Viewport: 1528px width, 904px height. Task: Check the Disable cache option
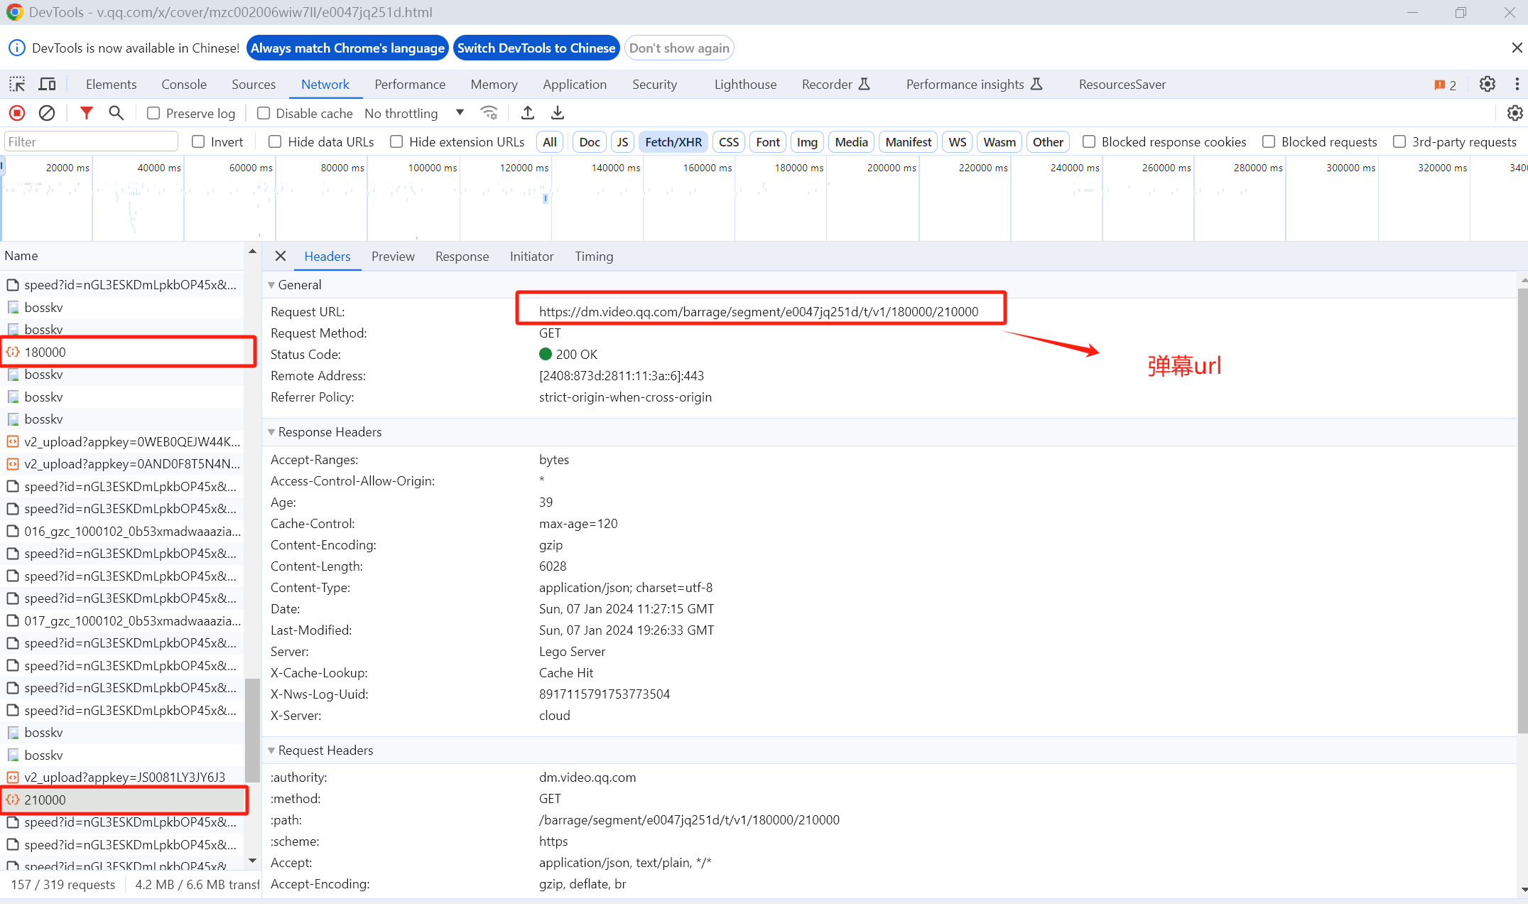264,113
